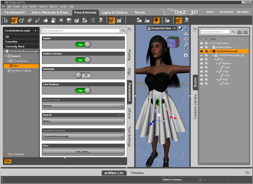The height and width of the screenshot is (184, 253).
Task: Click the Tips button
Action: (8, 161)
